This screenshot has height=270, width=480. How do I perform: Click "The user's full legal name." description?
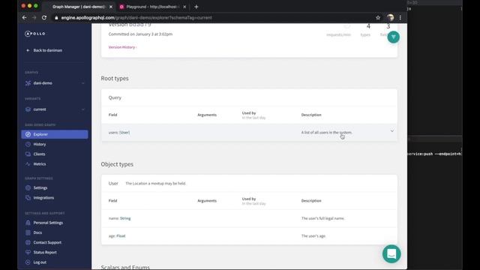323,218
